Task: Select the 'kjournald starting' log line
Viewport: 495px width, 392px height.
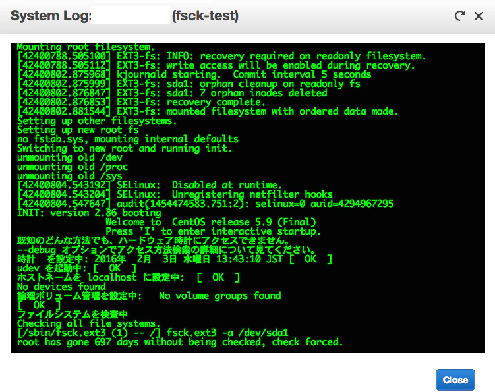Action: pyautogui.click(x=194, y=74)
